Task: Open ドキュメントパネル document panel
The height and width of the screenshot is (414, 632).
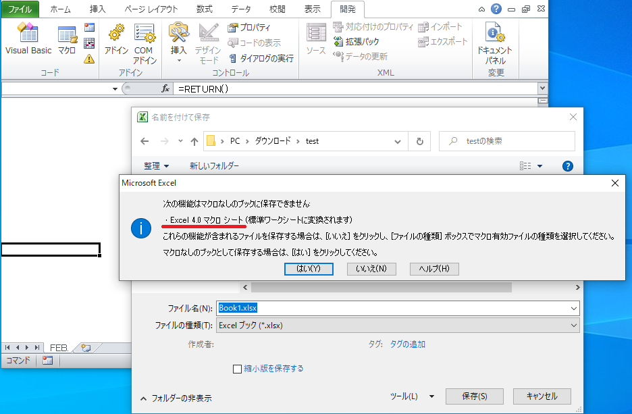Action: click(494, 43)
